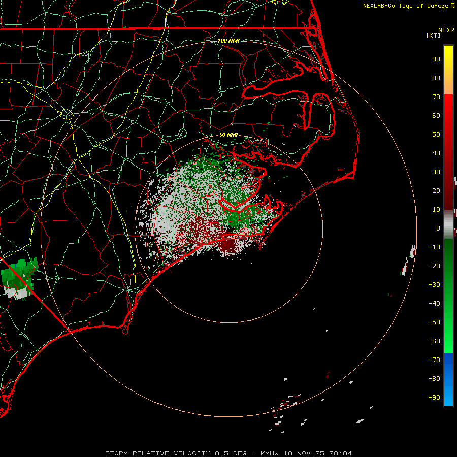Screen dimensions: 457x457
Task: Click the gray zero-velocity segment of color bar
Action: point(448,224)
